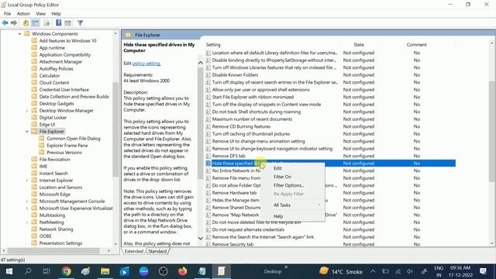
Task: Select 'Do not request alternate credentials' setting
Action: click(248, 229)
